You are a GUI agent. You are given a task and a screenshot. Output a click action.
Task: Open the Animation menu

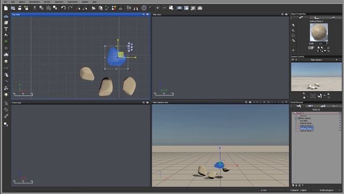59,2
